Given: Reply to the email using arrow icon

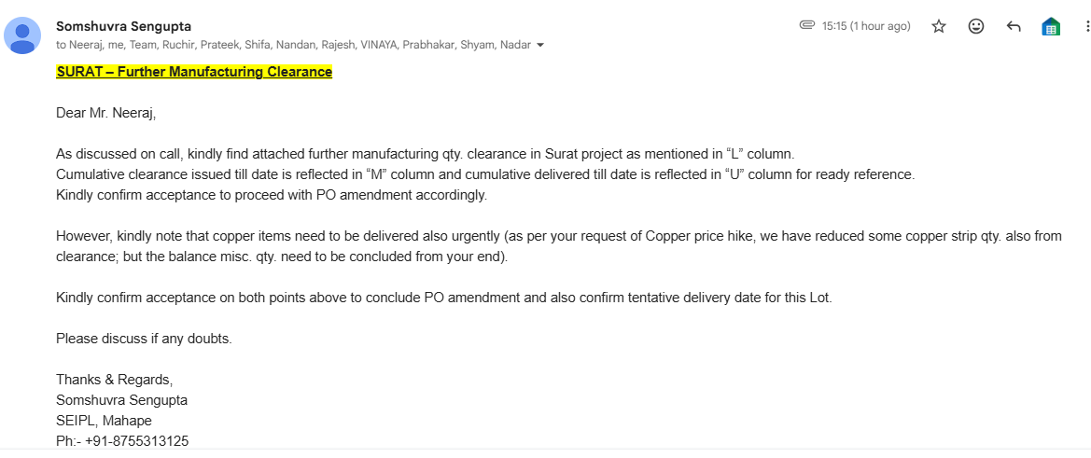Looking at the screenshot, I should point(1014,26).
